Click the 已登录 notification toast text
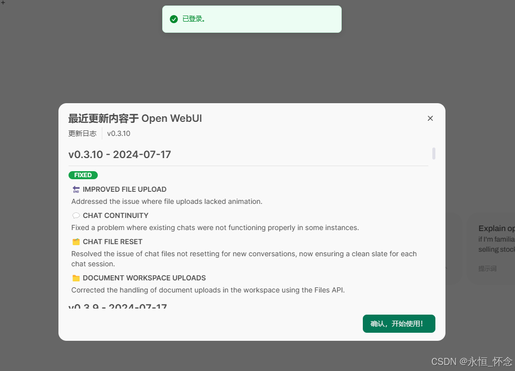The image size is (515, 371). pyautogui.click(x=194, y=19)
